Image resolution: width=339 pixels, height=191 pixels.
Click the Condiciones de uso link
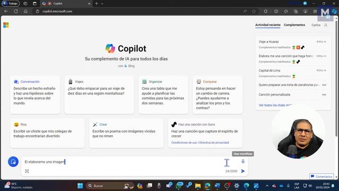pos(184,143)
